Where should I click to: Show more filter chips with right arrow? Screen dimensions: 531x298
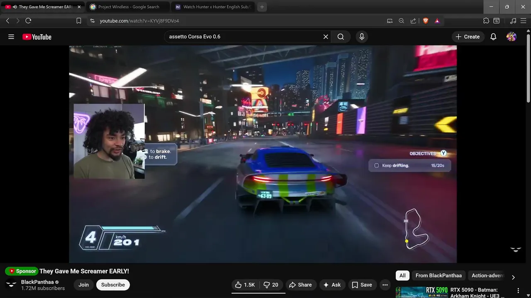click(x=513, y=277)
